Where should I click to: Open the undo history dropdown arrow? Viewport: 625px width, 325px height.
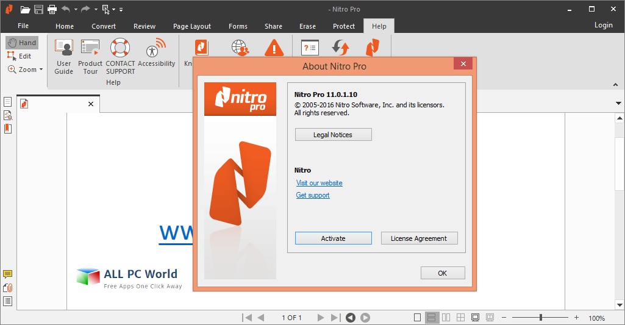pyautogui.click(x=76, y=10)
